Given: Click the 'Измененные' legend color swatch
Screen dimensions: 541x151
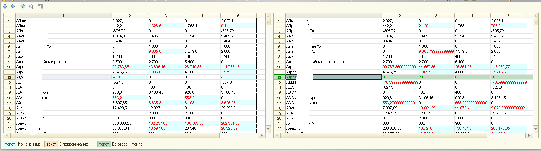Looking at the screenshot, I should coord(10,144).
